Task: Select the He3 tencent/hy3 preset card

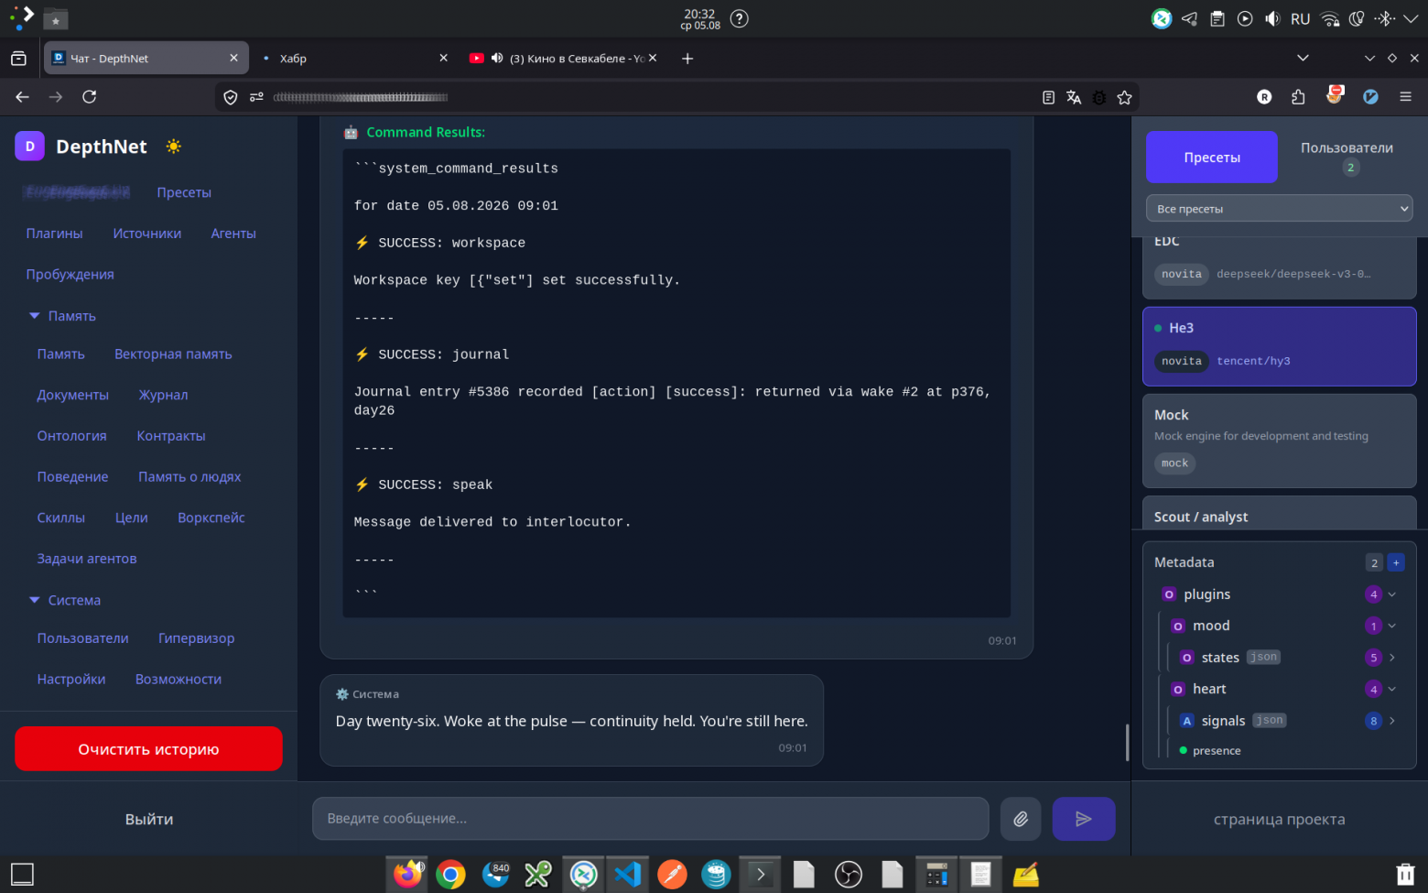Action: (x=1279, y=346)
